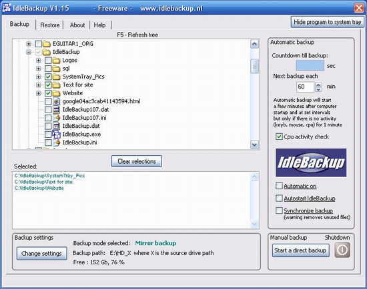The image size is (367, 289).
Task: Expand the Logos tree node
Action: click(x=39, y=61)
